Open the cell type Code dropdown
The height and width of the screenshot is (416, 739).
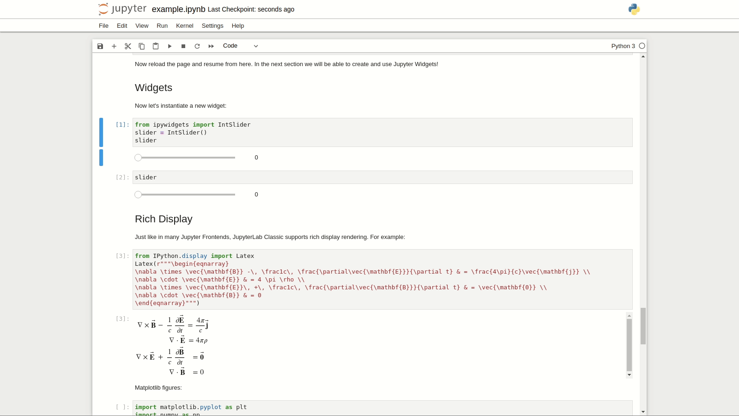coord(240,46)
